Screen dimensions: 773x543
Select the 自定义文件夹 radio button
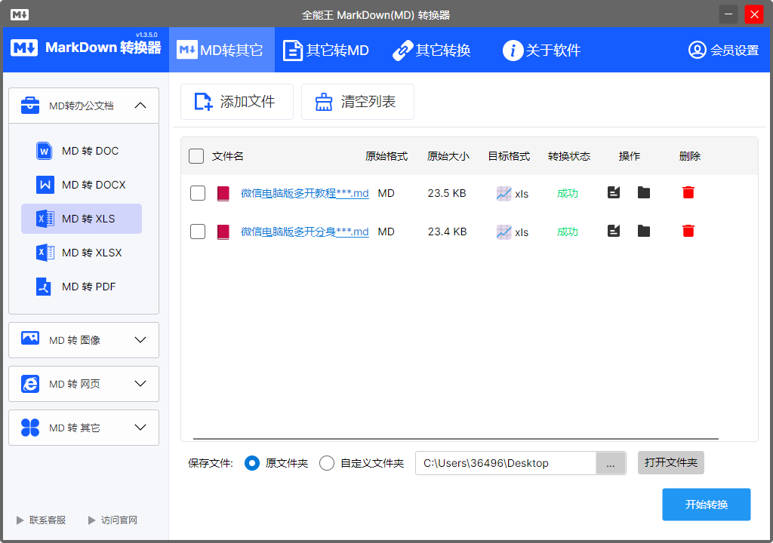327,463
